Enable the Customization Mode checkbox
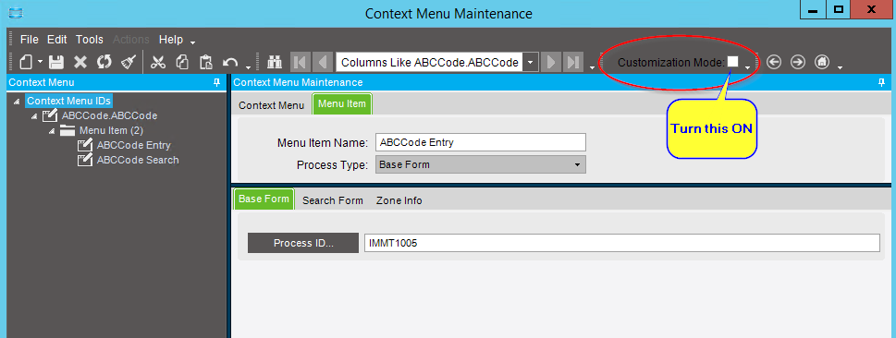896x338 pixels. click(732, 62)
